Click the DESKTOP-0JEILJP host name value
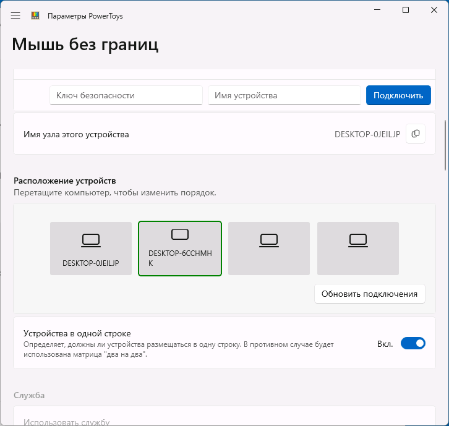The width and height of the screenshot is (449, 426). [x=367, y=134]
